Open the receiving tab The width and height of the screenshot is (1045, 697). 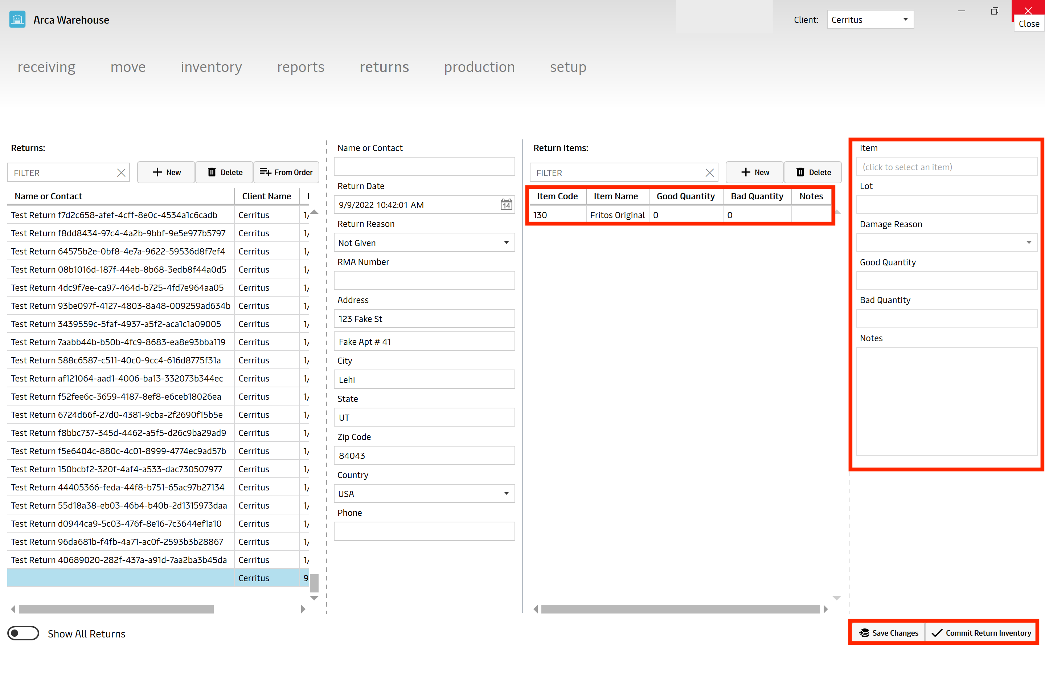pos(47,67)
